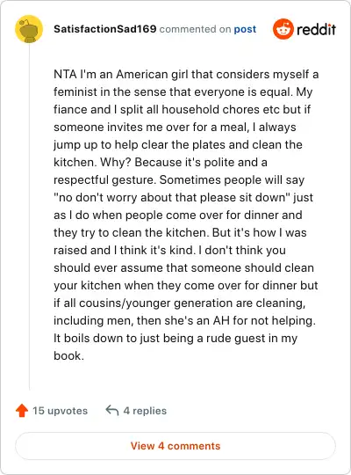Click the line "raised and I think it's kind"

click(169, 250)
